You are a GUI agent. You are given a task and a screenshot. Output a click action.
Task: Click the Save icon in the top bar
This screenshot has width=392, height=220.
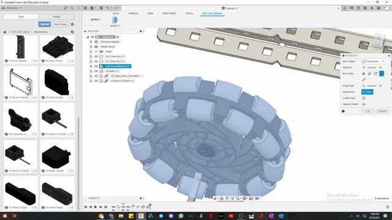tap(101, 8)
